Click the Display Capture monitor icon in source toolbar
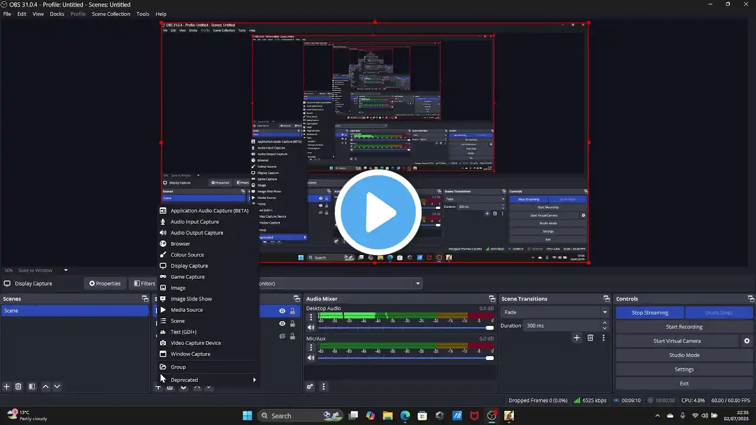756x425 pixels. point(7,283)
